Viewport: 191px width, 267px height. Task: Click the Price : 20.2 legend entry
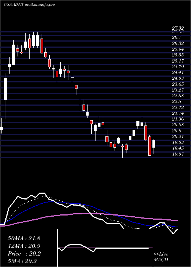(x=24, y=254)
